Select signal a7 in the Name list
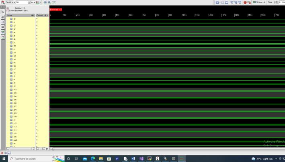This screenshot has width=285, height=162. [14, 43]
